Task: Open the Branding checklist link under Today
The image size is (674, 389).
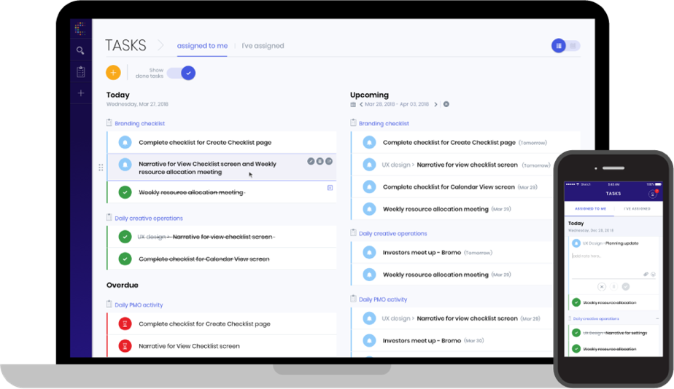Action: point(140,124)
